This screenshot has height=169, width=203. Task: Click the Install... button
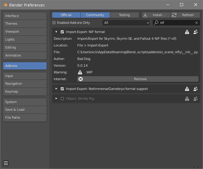pos(156,15)
